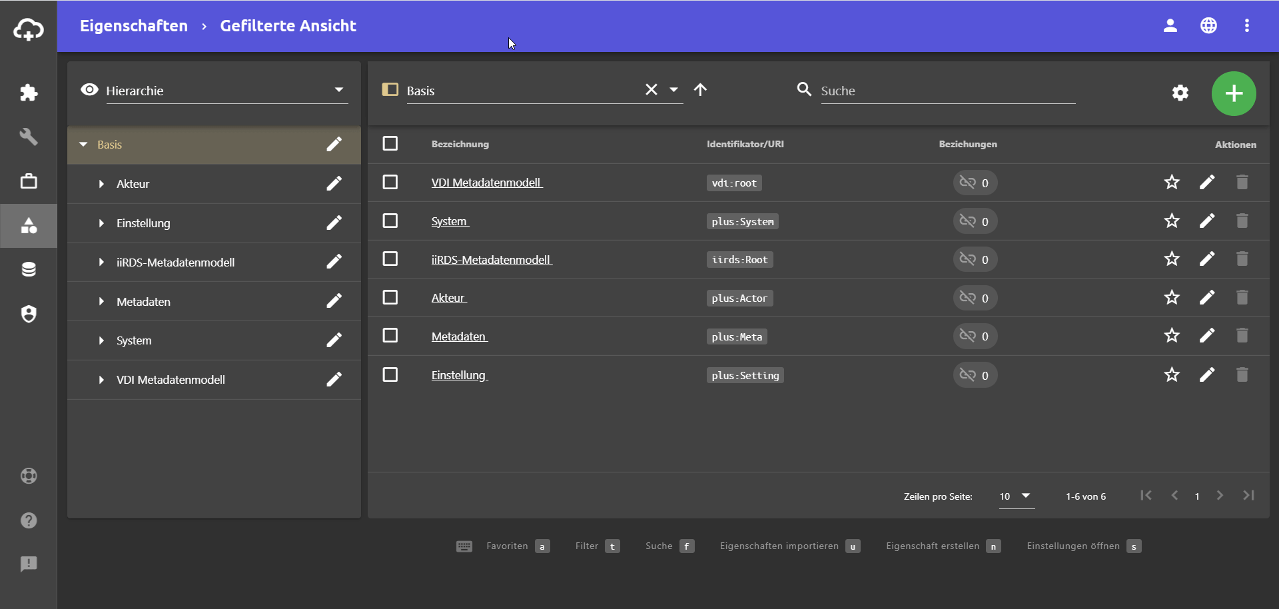Click the cloud logo icon in sidebar
The image size is (1279, 609).
29,29
